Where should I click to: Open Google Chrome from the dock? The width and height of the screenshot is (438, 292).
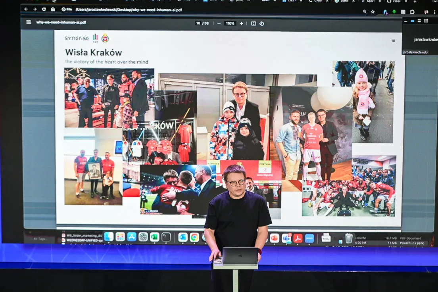pos(194,237)
